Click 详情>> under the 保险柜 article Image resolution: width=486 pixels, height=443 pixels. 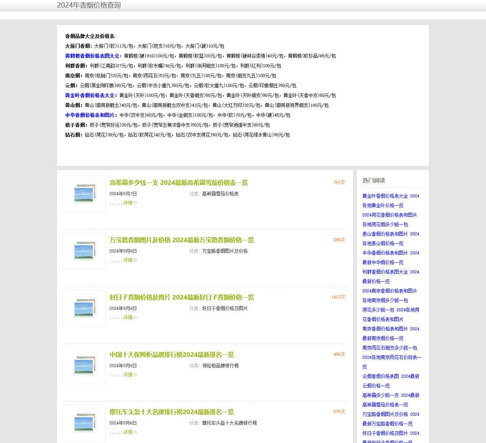point(130,375)
